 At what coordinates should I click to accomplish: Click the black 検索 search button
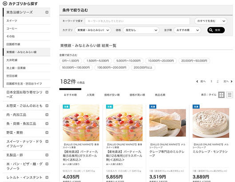[216, 30]
